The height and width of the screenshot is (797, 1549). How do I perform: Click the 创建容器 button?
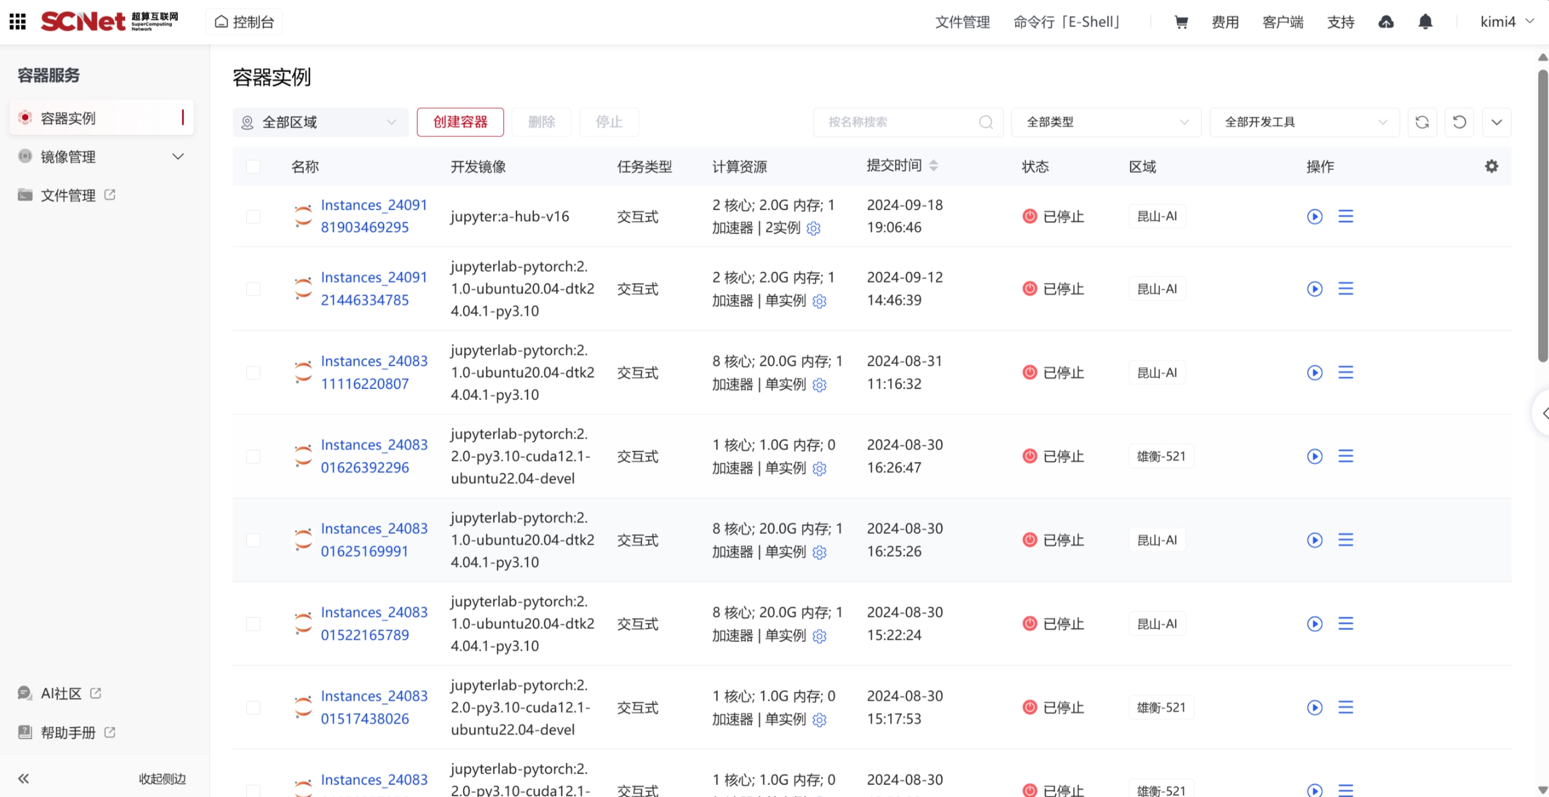460,122
